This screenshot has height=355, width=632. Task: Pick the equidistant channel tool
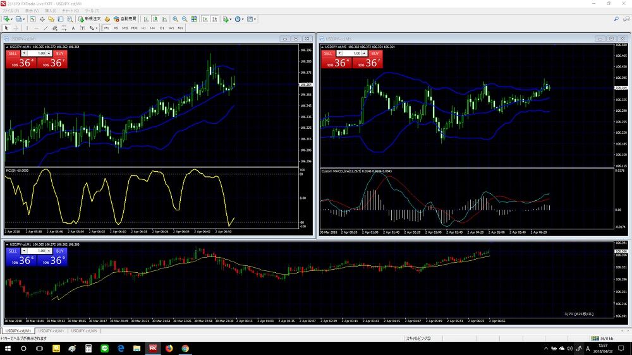[x=54, y=28]
